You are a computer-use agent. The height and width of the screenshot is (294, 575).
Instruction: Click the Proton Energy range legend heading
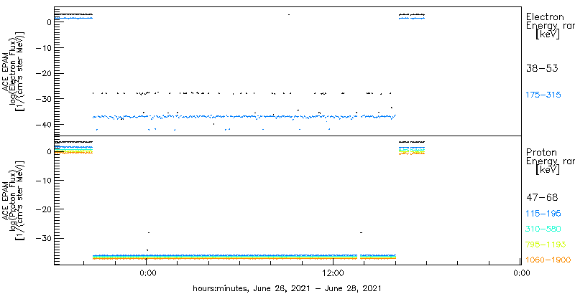click(550, 161)
